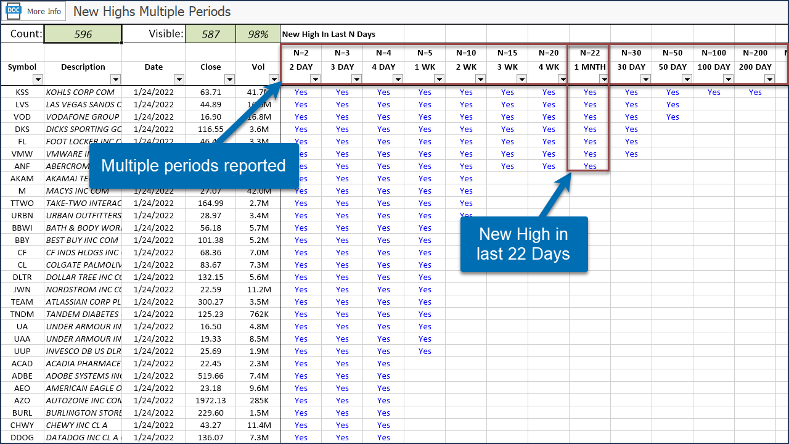Open the Symbol column filter dropdown
The width and height of the screenshot is (789, 444).
(x=38, y=79)
